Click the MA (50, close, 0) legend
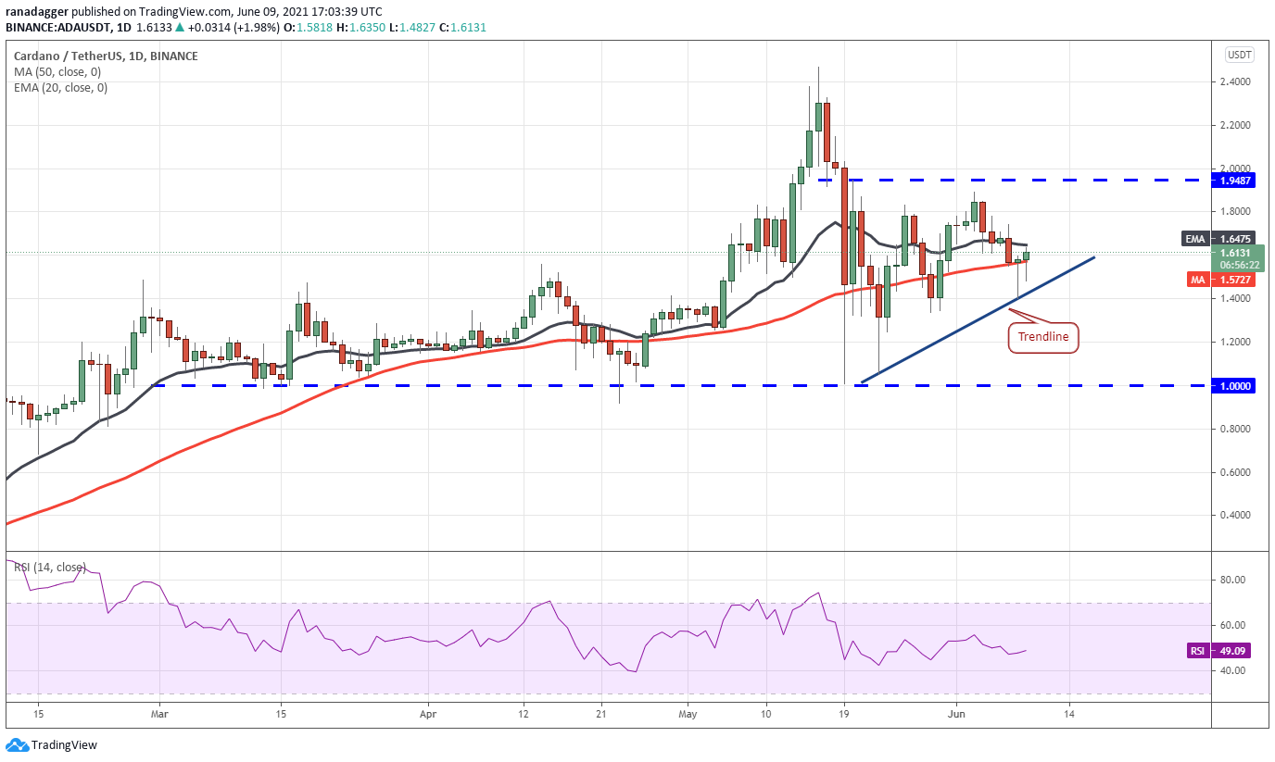Screen dimensions: 1275x762 (57, 72)
